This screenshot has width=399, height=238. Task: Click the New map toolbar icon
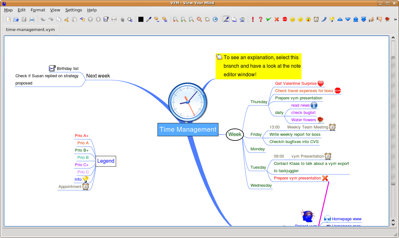coord(9,19)
